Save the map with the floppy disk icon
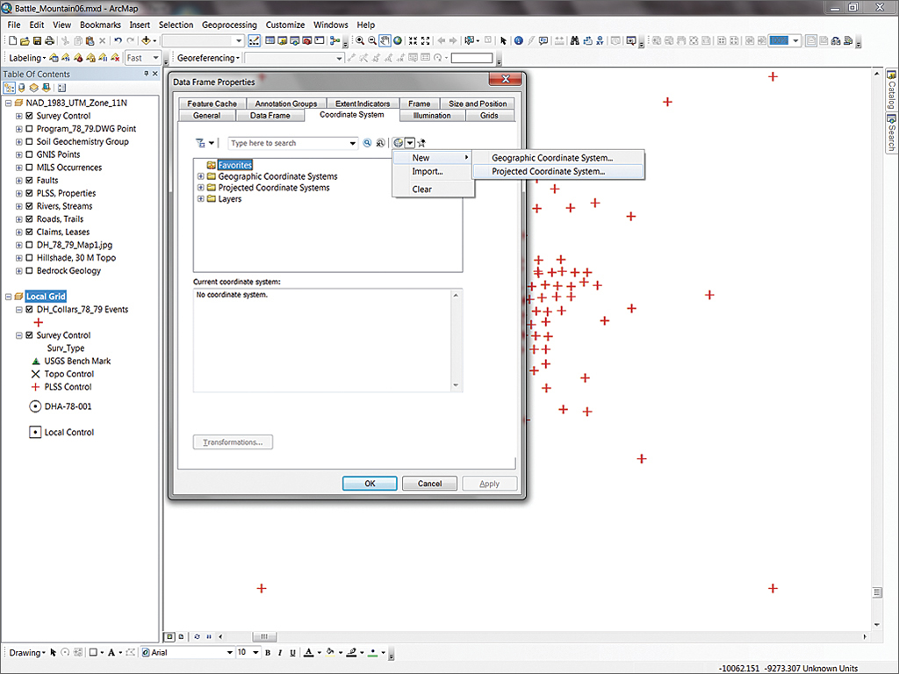Image resolution: width=899 pixels, height=674 pixels. pyautogui.click(x=37, y=40)
